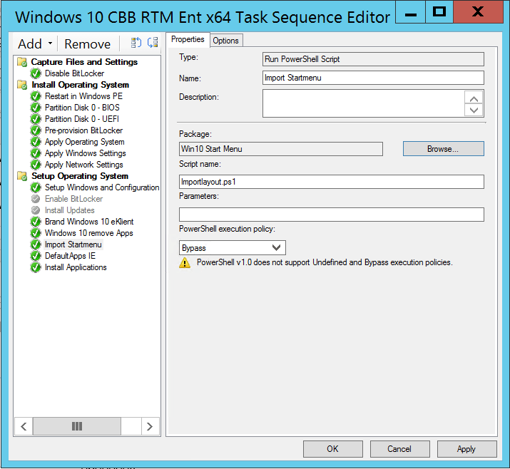Select the DefaultApps IE step
Image resolution: width=510 pixels, height=469 pixels.
tap(70, 256)
